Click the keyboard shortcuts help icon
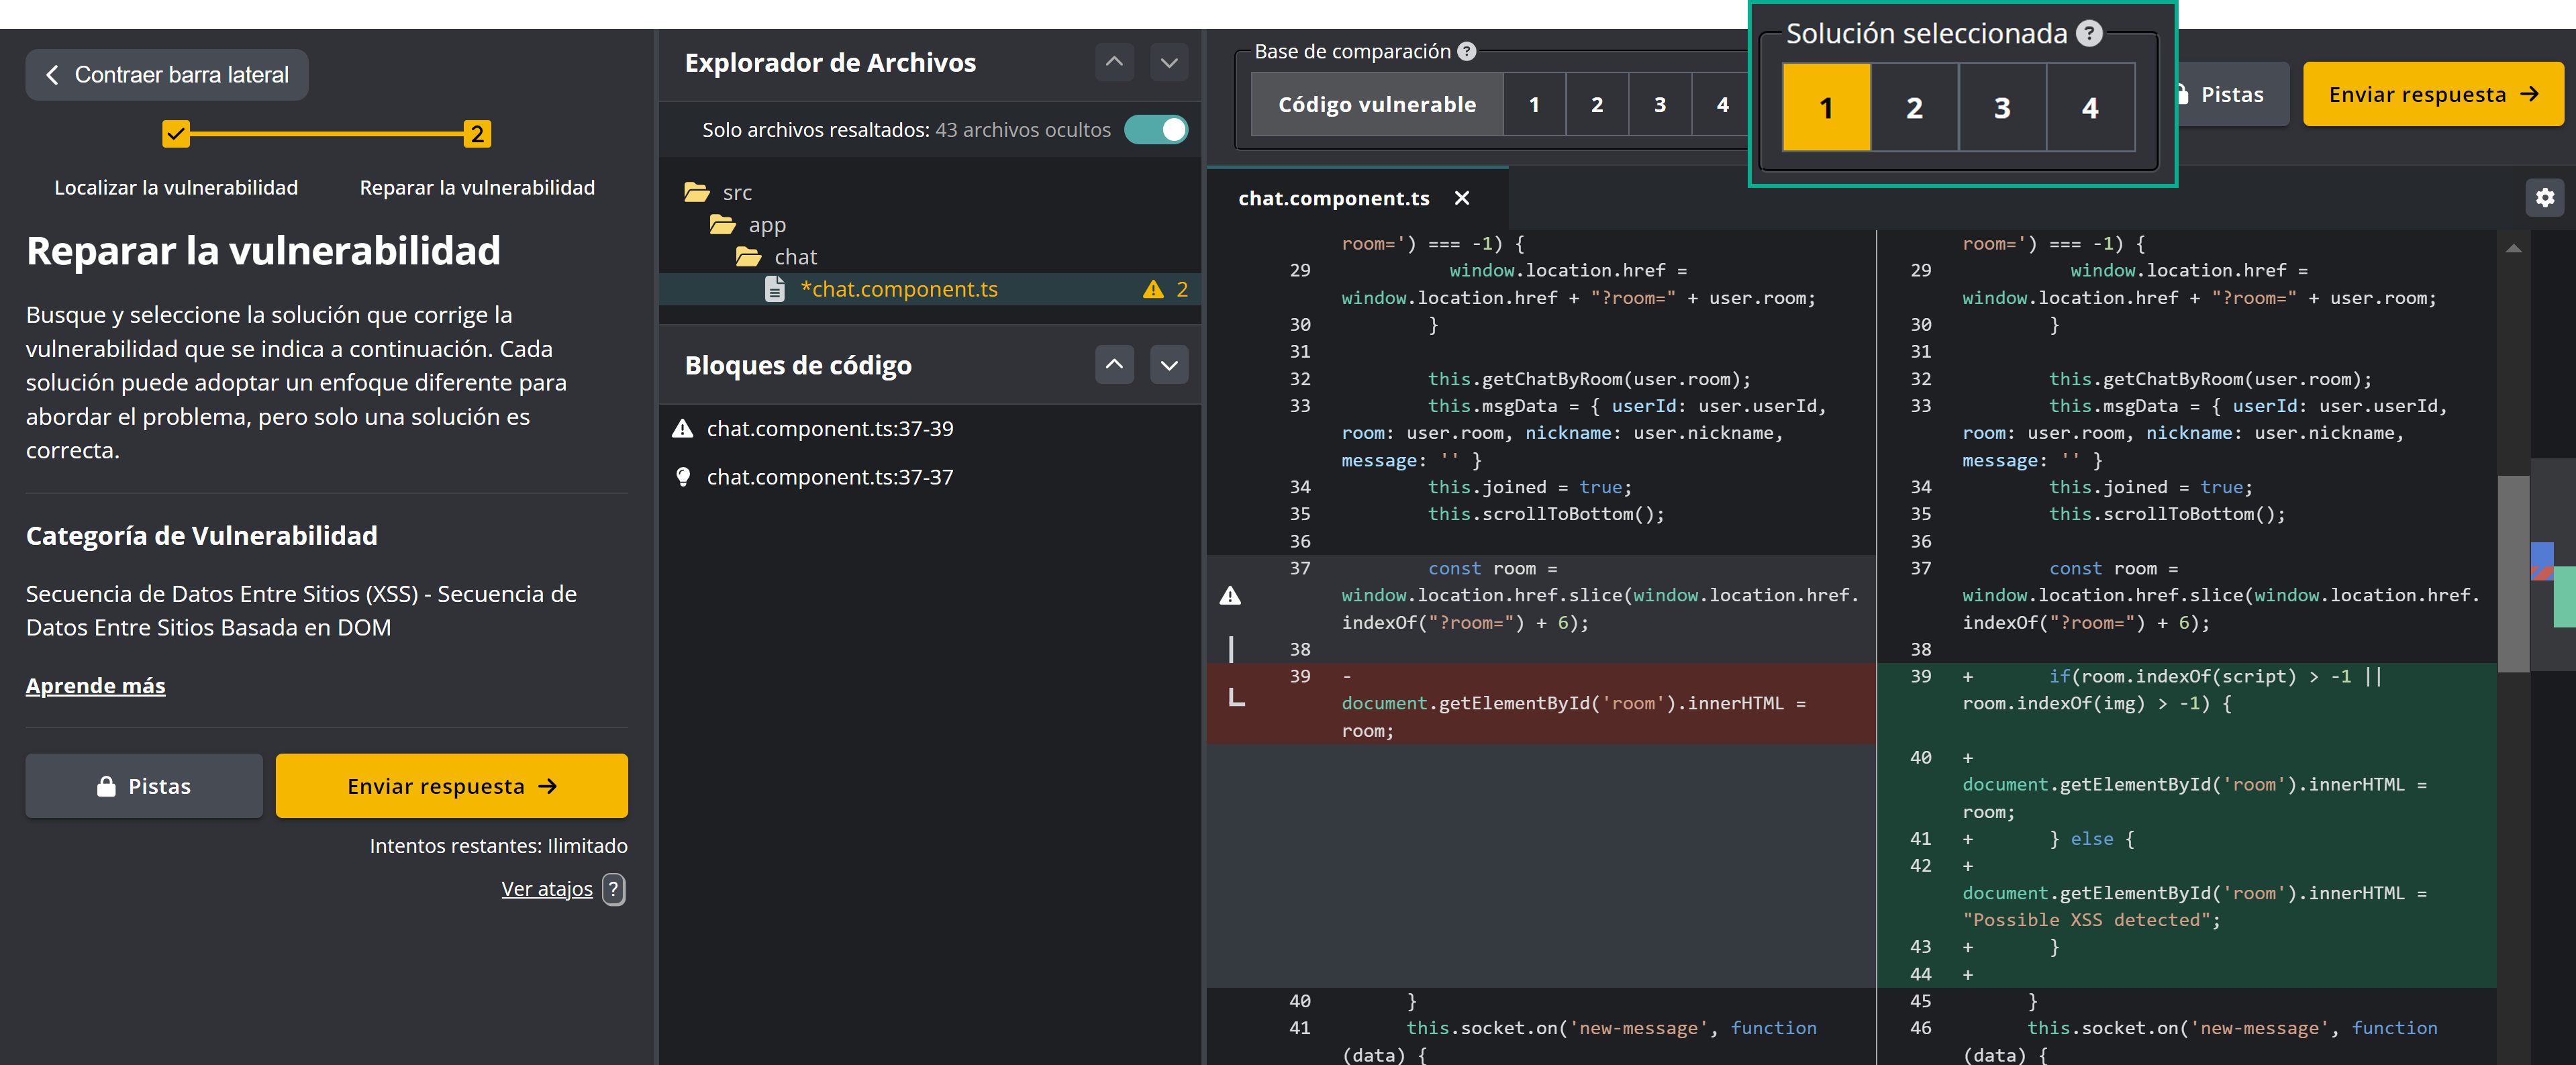The width and height of the screenshot is (2576, 1065). point(614,889)
